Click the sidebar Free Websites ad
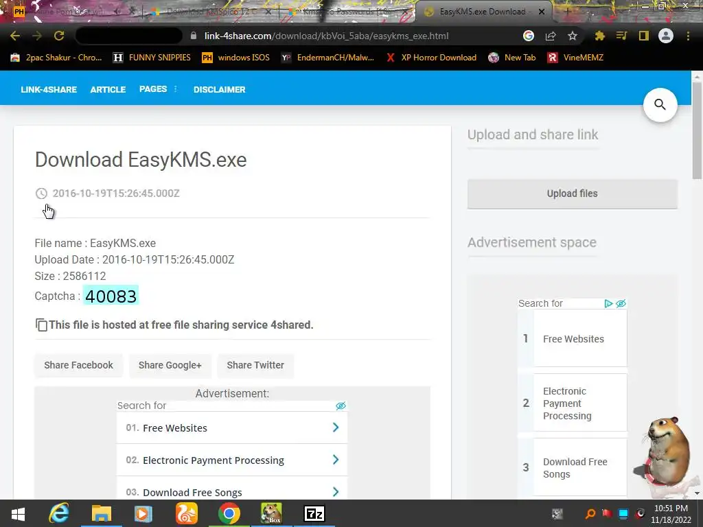The image size is (703, 527). tap(573, 339)
